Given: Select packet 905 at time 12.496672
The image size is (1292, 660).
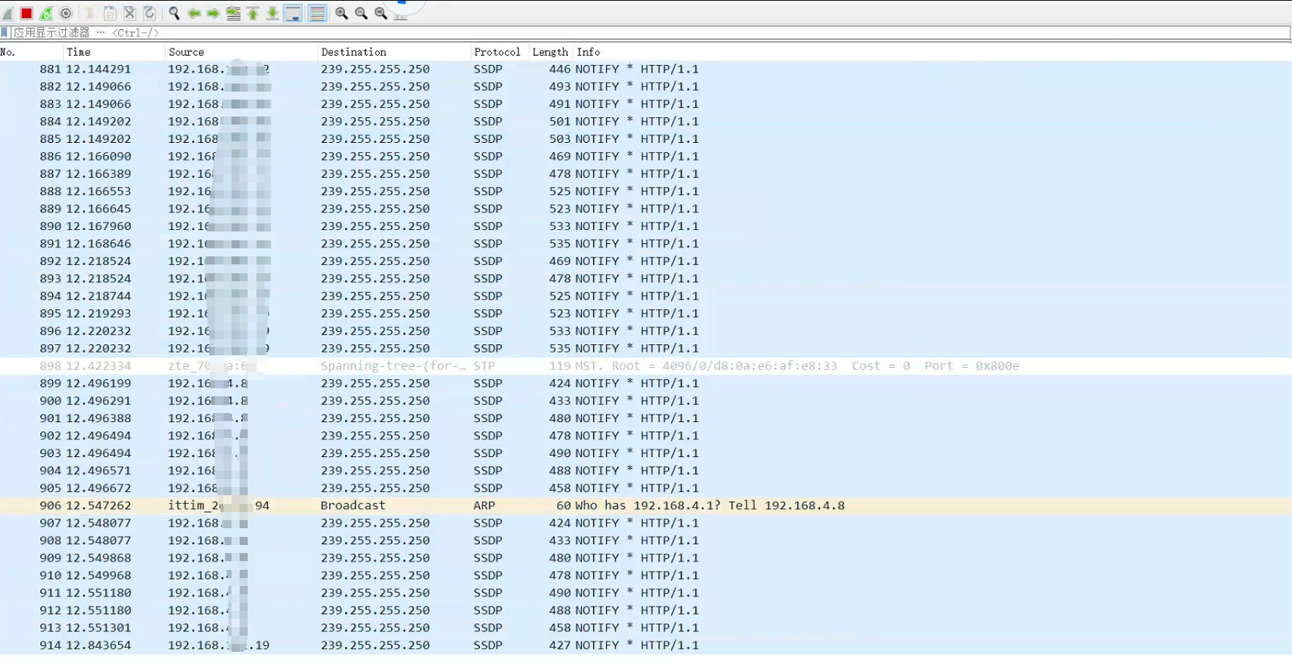Looking at the screenshot, I should tap(646, 488).
